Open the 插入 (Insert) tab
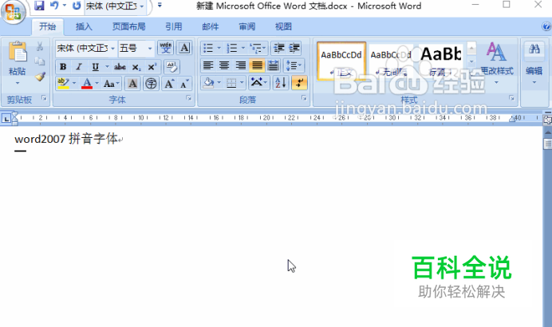This screenshot has height=327, width=552. point(84,27)
